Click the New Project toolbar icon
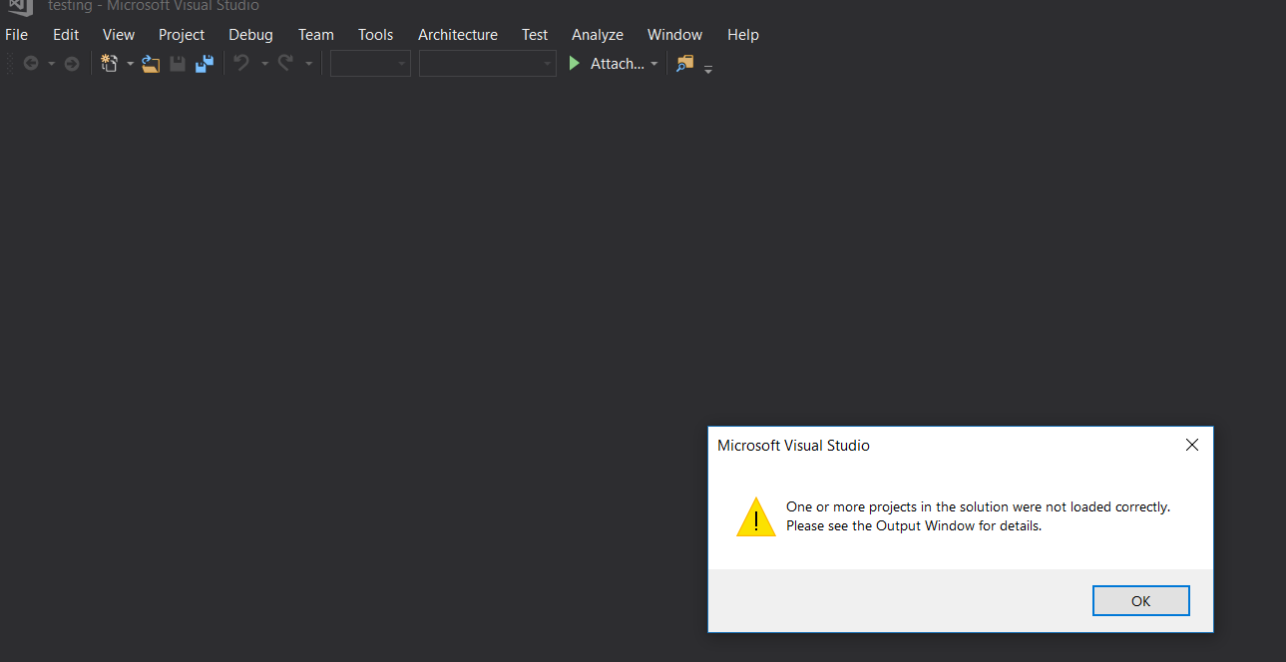The height and width of the screenshot is (662, 1286). 110,64
